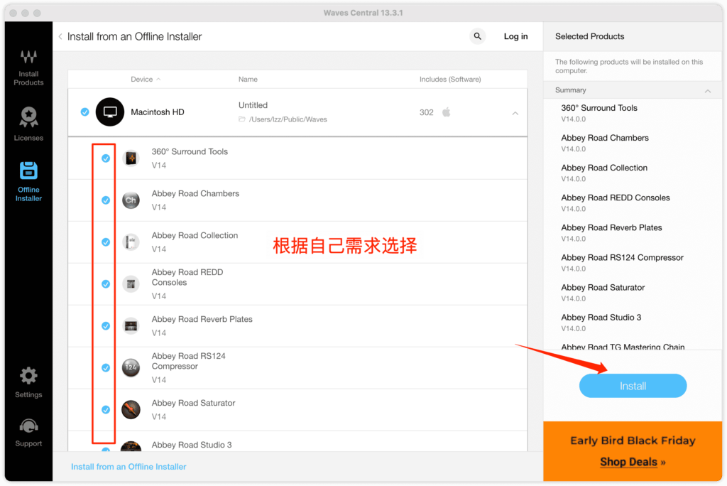Collapse the Macintosh HD device row

click(515, 113)
